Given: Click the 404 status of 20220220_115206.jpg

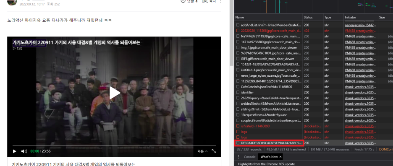Looking at the screenshot, I should pos(307,31).
